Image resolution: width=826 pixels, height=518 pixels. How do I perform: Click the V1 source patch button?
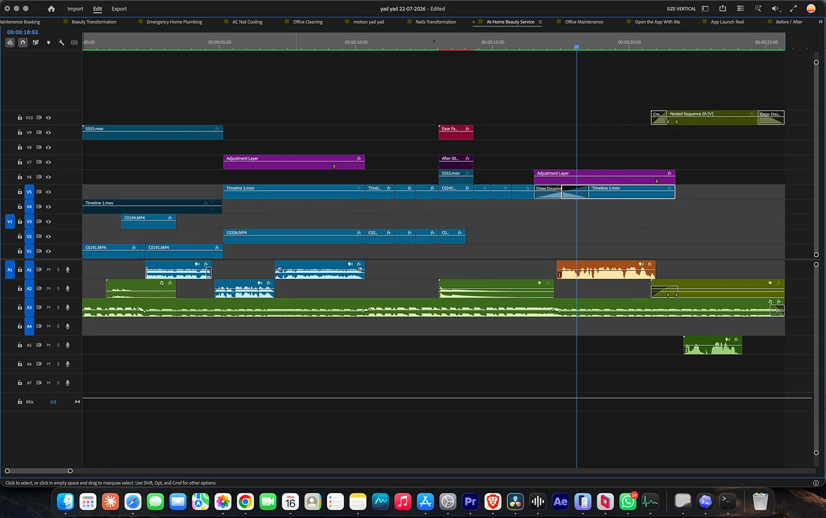click(x=9, y=222)
